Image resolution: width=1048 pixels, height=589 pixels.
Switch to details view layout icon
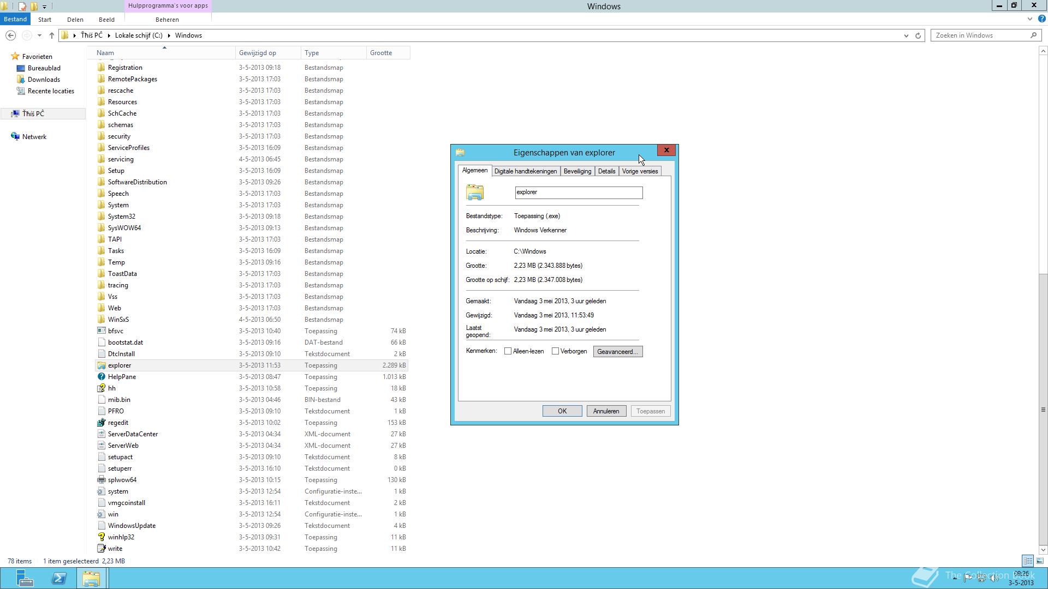(1028, 561)
